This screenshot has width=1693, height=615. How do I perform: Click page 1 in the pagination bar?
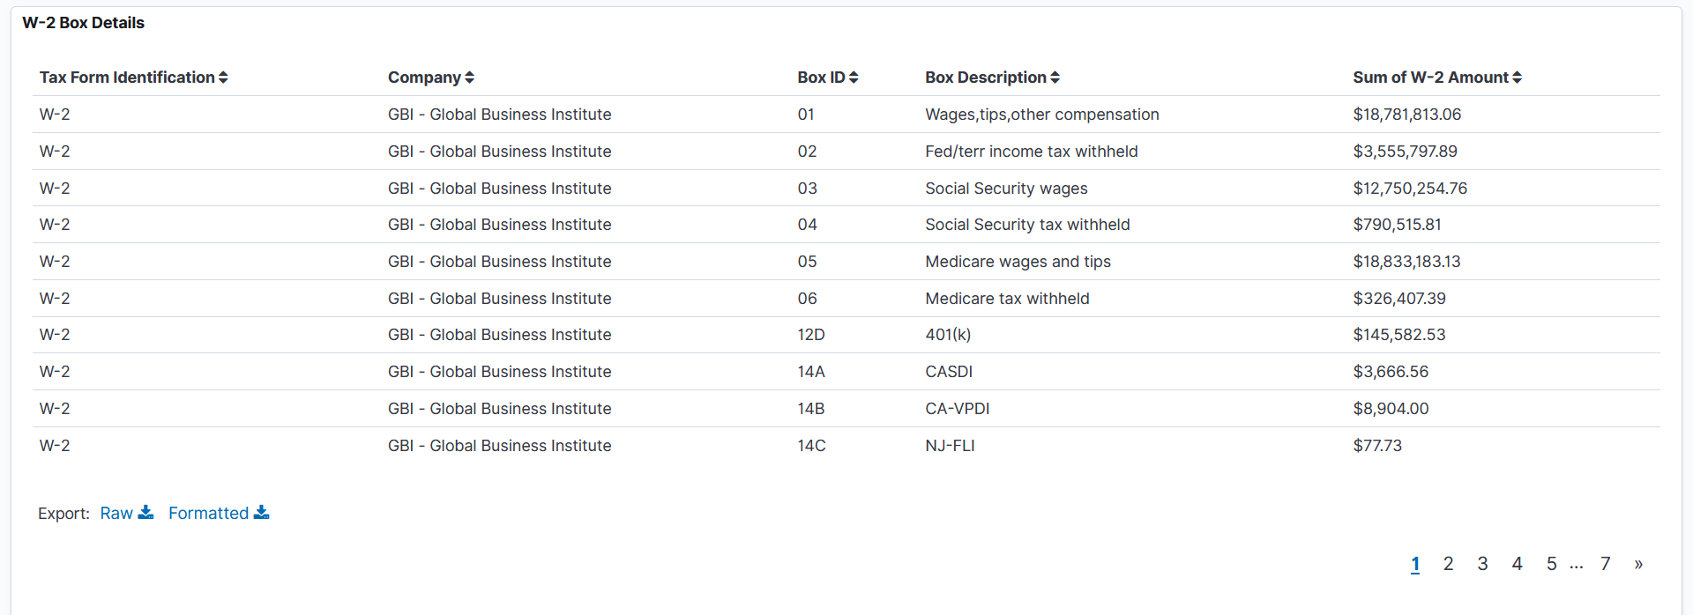[1416, 563]
